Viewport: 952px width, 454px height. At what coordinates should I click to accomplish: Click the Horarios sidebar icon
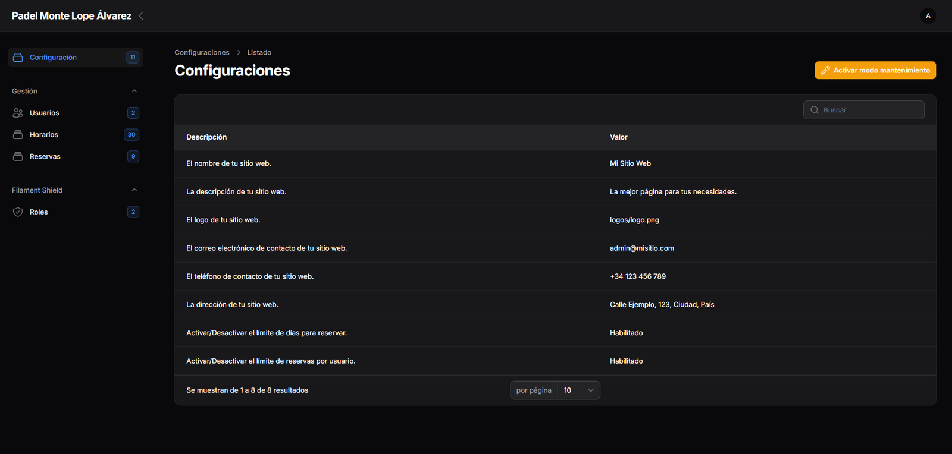tap(18, 135)
